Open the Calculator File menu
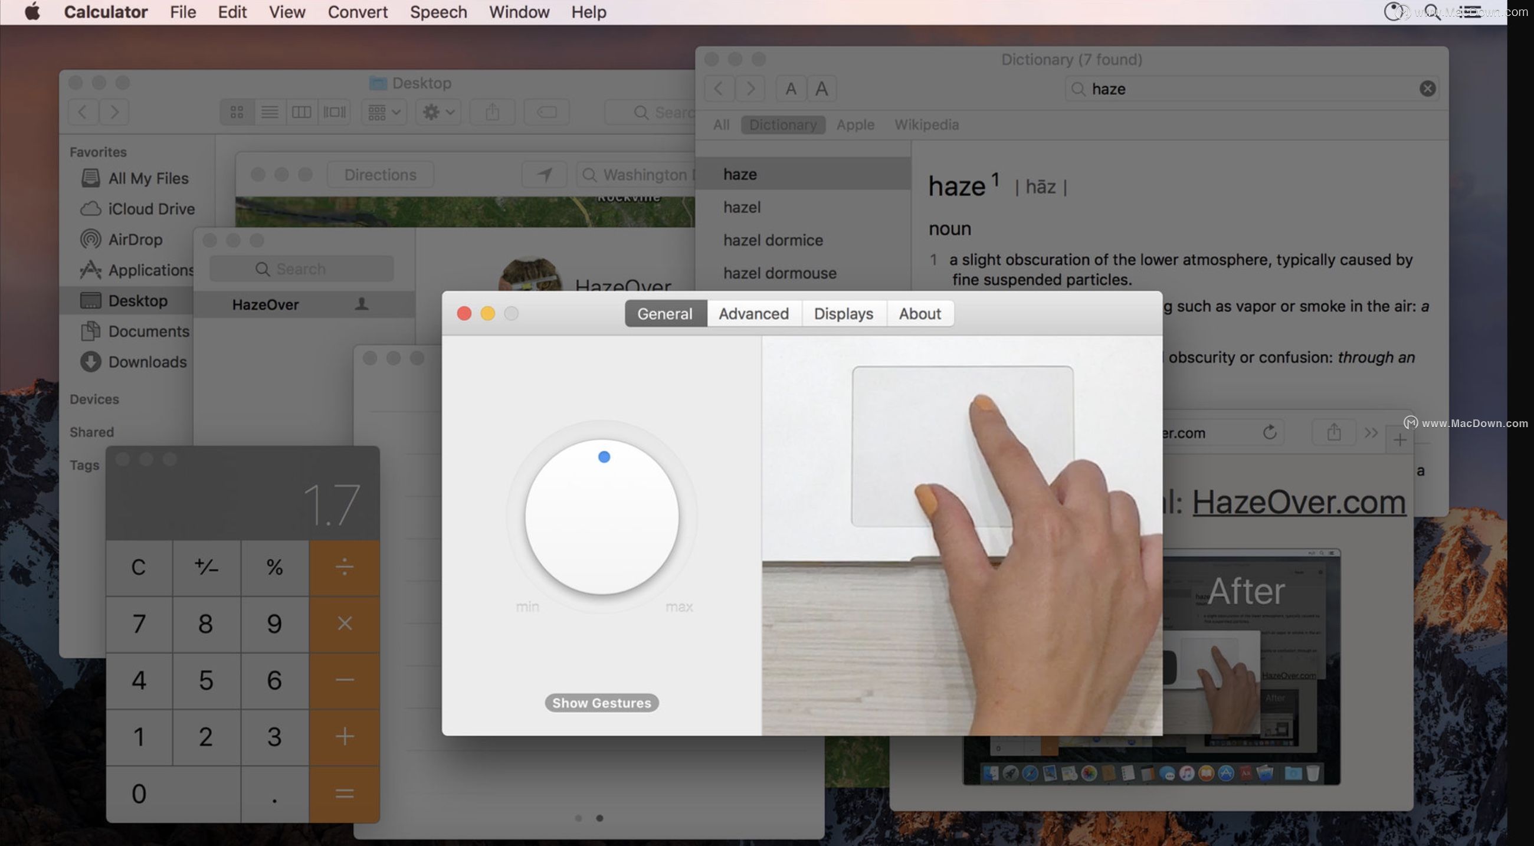The image size is (1534, 846). (182, 12)
